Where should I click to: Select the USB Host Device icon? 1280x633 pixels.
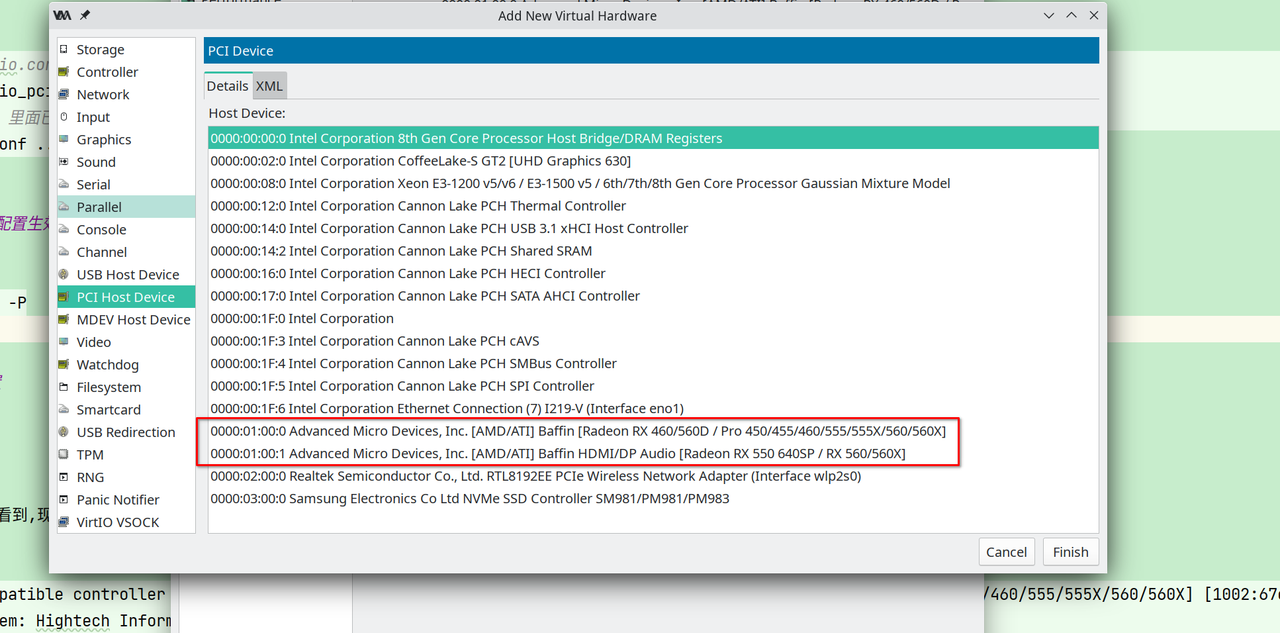pos(64,275)
